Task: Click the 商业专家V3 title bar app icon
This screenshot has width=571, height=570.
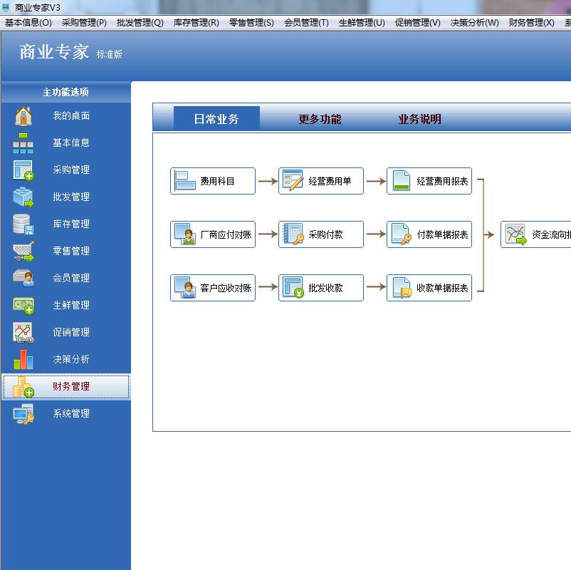Action: coord(6,7)
